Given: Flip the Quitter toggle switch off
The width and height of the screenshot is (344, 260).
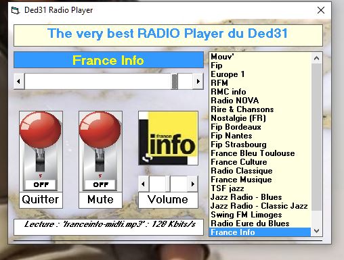Looking at the screenshot, I should [41, 151].
